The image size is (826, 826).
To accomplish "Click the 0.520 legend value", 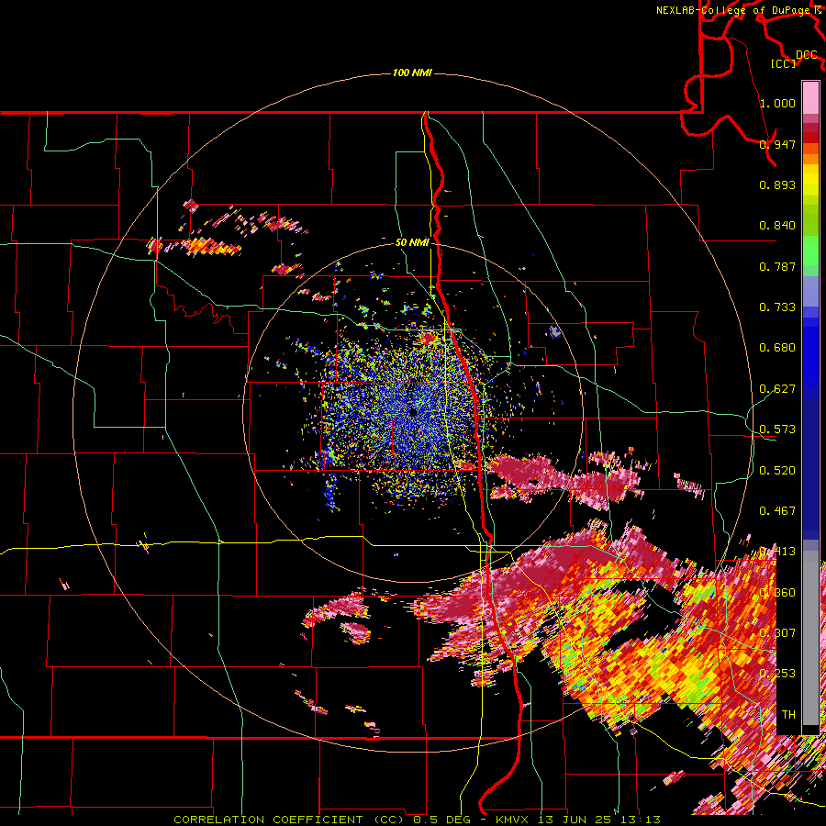I will 777,471.
